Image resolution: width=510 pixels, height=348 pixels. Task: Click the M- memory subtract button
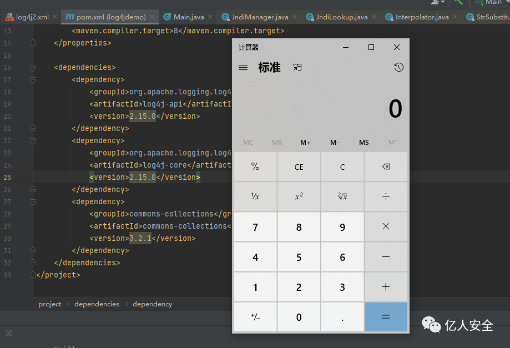coord(335,143)
